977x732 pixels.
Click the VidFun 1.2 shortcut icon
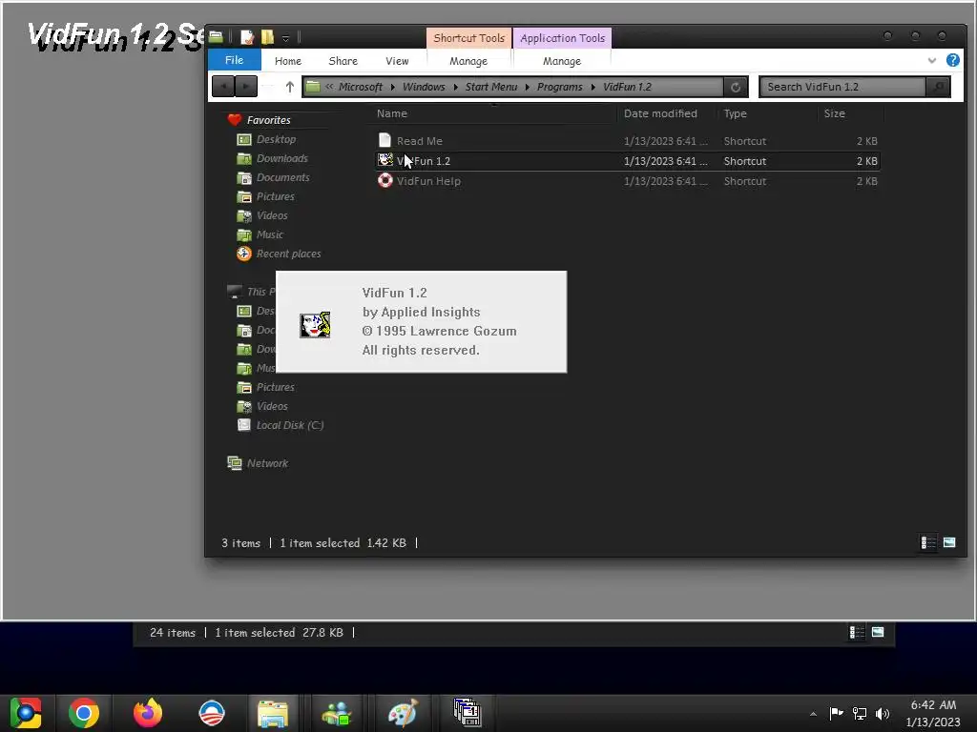point(385,160)
